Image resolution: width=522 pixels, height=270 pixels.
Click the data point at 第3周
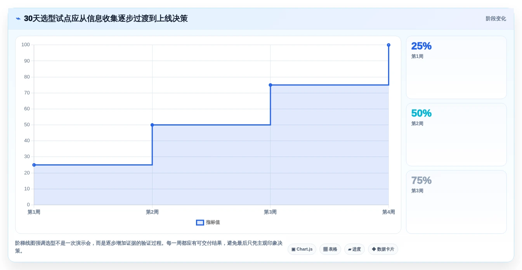pyautogui.click(x=271, y=85)
